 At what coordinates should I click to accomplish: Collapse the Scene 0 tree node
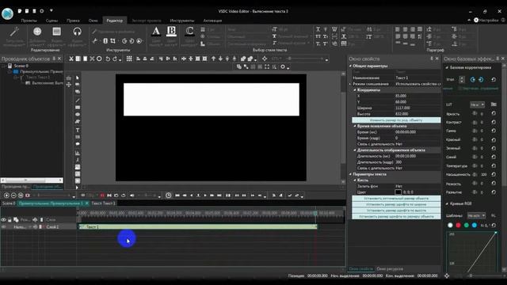click(x=4, y=66)
